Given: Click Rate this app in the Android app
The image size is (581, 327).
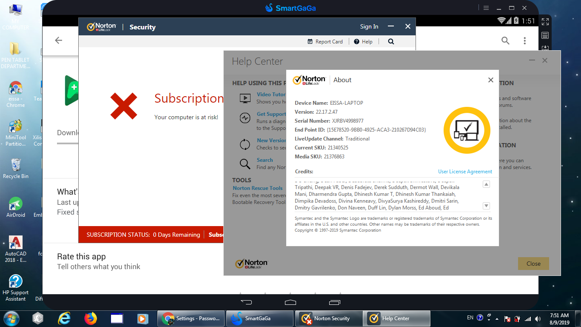Looking at the screenshot, I should coord(81,256).
